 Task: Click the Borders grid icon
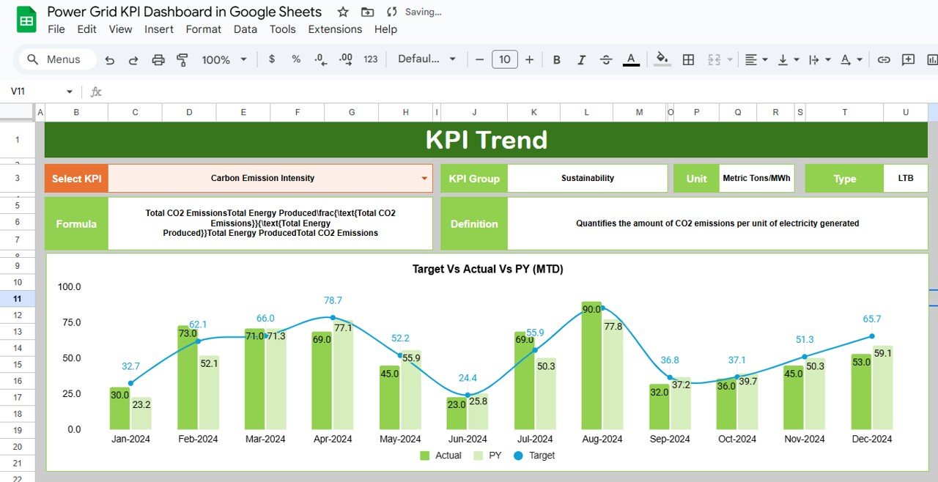coord(688,60)
